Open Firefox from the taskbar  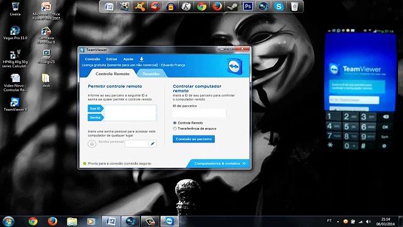click(x=52, y=221)
